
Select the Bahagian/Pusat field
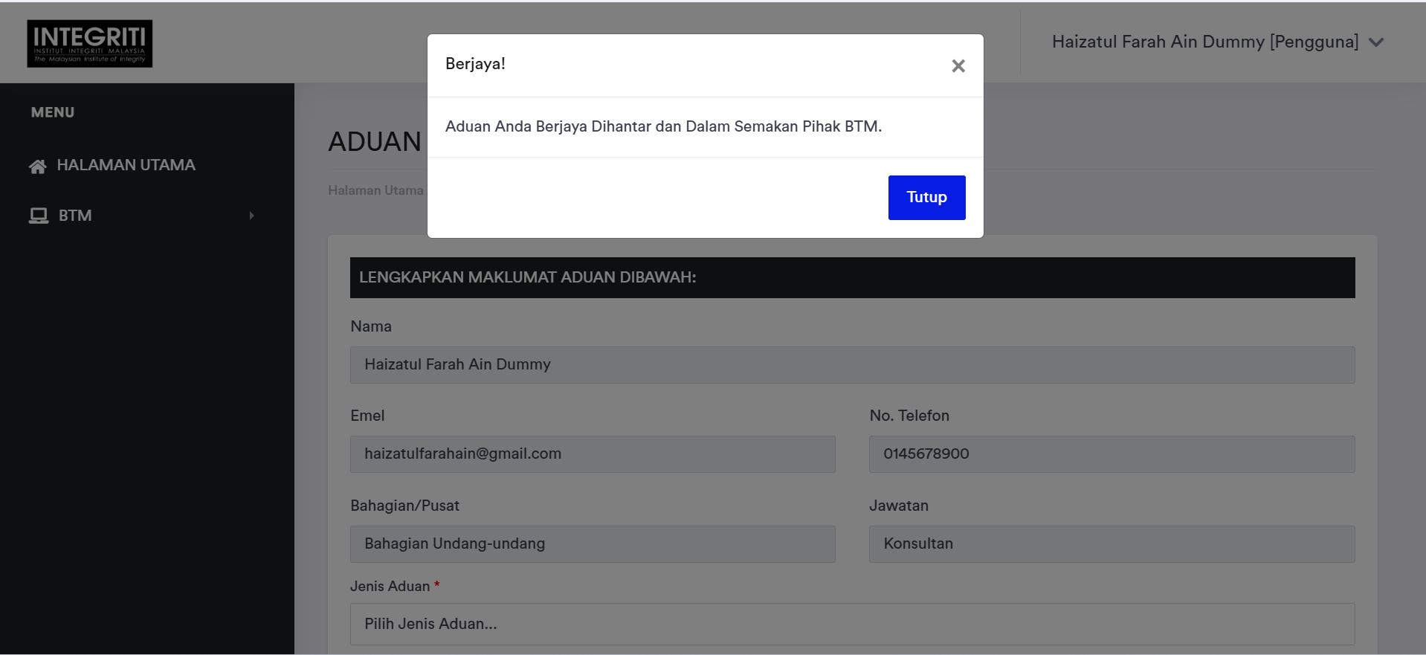coord(593,544)
